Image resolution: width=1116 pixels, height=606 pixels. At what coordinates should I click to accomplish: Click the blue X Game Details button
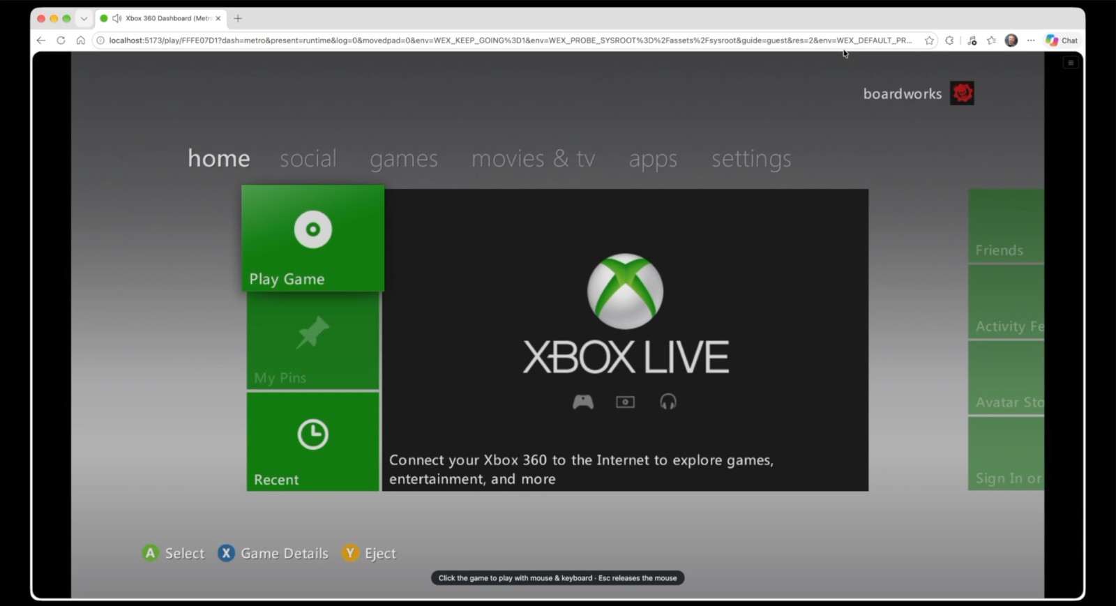[273, 553]
